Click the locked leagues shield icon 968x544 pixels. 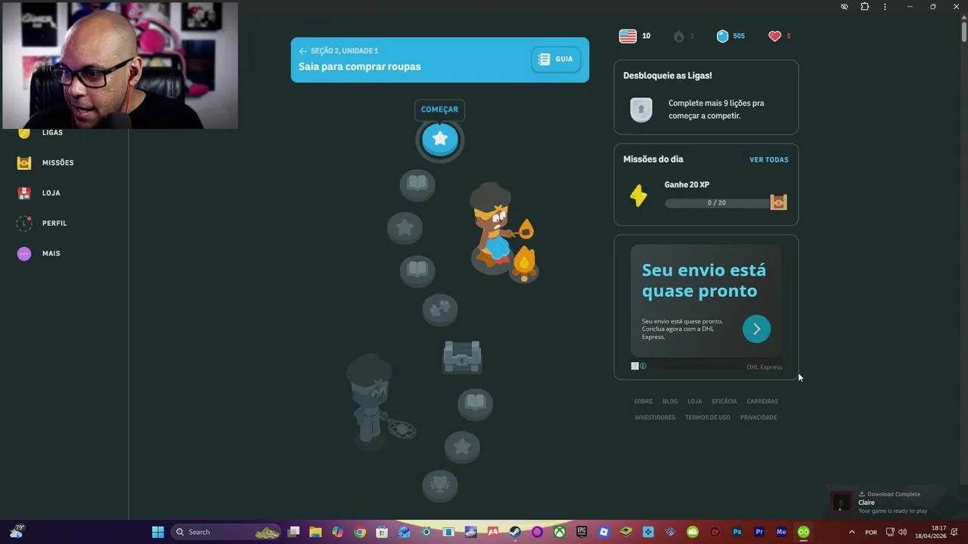click(x=641, y=110)
